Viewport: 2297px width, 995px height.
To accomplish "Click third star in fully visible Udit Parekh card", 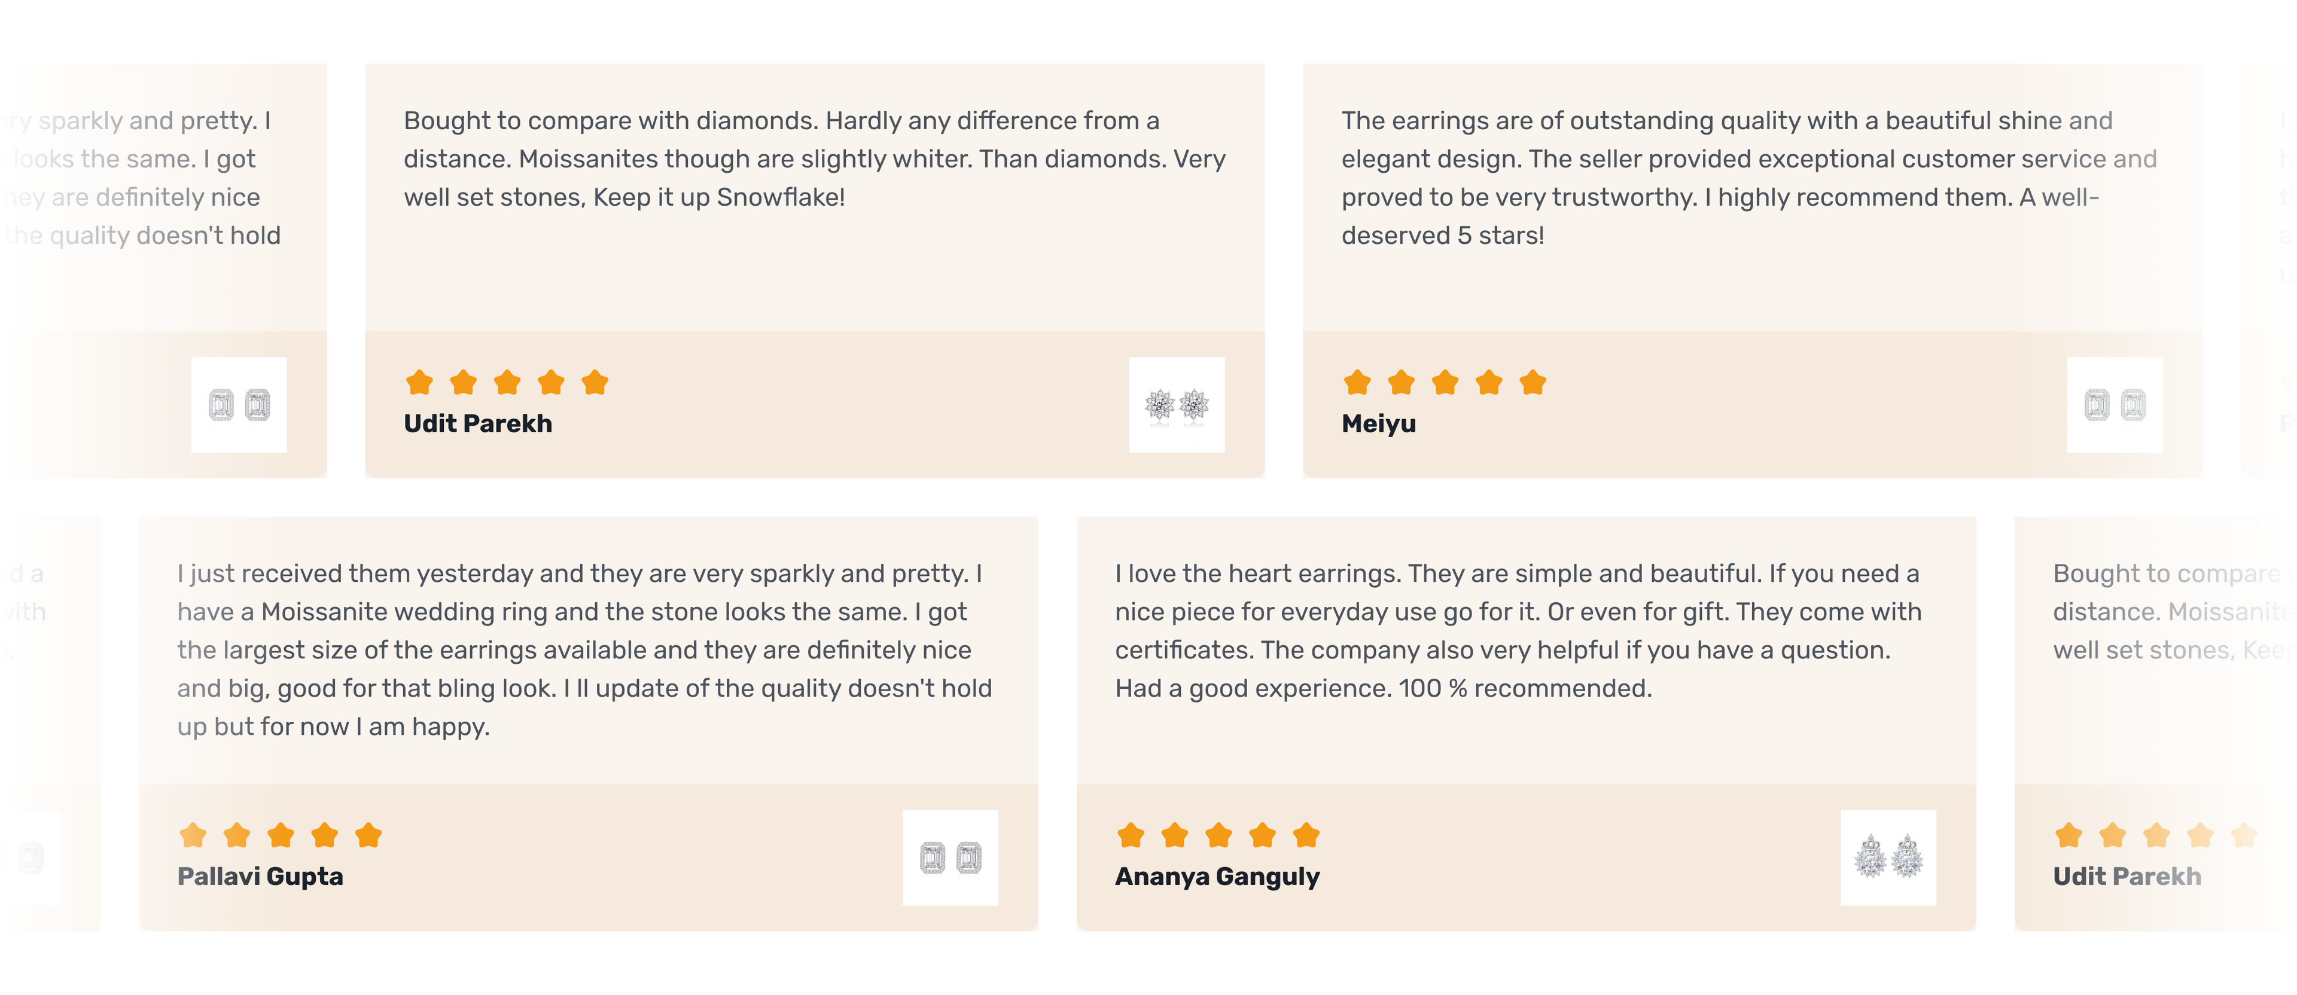I will point(507,383).
